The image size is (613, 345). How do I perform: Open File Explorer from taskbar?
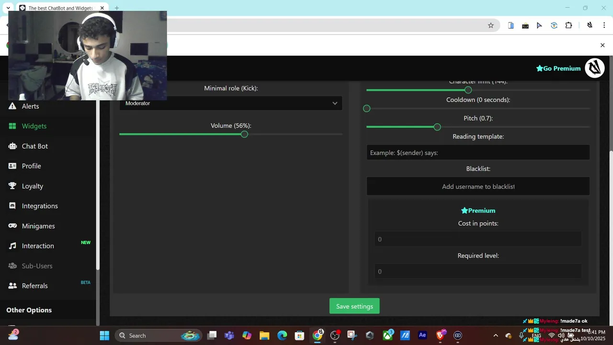point(264,335)
